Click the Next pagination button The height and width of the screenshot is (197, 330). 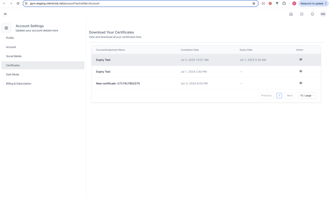click(290, 96)
